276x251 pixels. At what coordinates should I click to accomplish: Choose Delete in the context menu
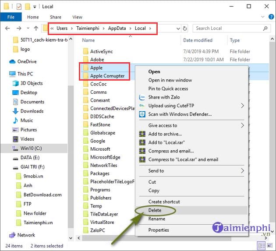point(155,210)
